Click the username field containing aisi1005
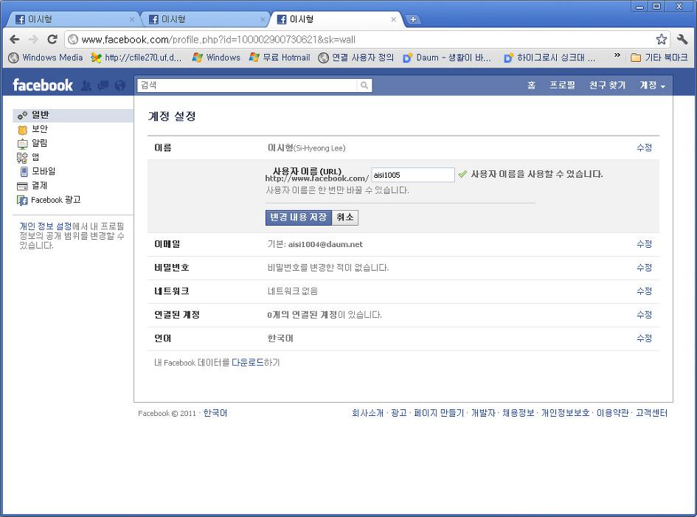697x517 pixels. pyautogui.click(x=413, y=175)
